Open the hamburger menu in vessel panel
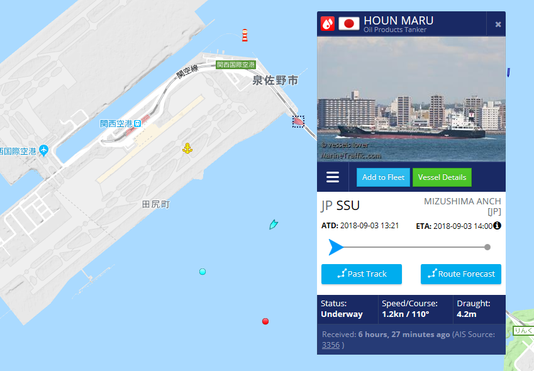This screenshot has height=371, width=534. click(x=333, y=177)
